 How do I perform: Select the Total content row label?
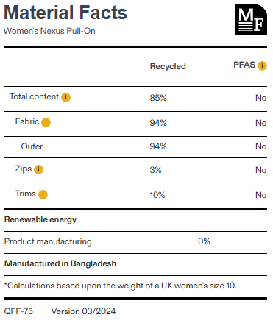pyautogui.click(x=34, y=96)
